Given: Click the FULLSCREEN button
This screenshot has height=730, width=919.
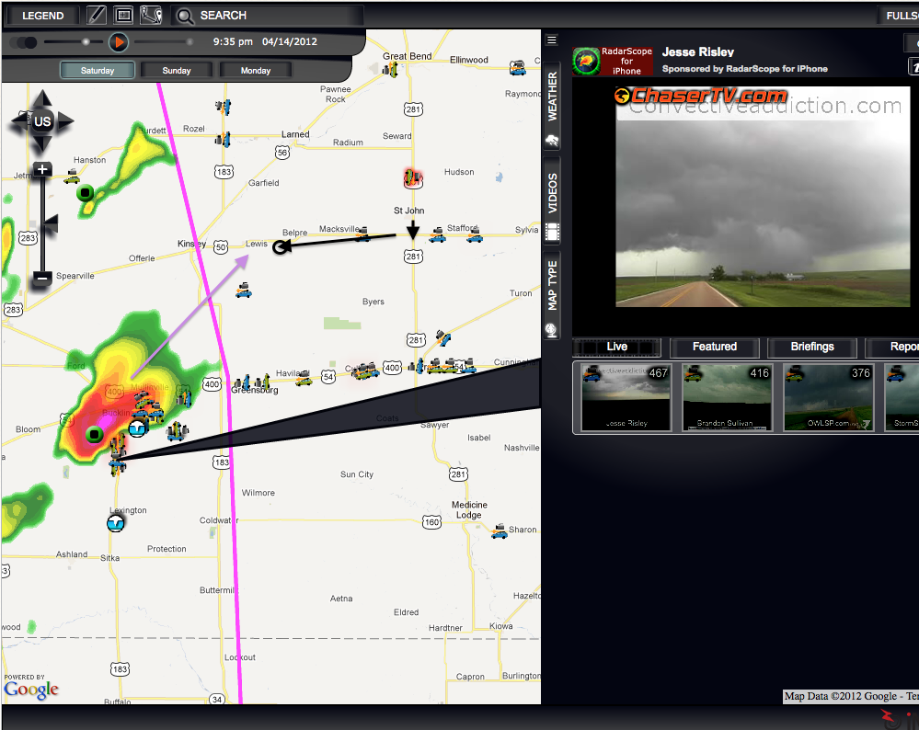Looking at the screenshot, I should (x=899, y=16).
